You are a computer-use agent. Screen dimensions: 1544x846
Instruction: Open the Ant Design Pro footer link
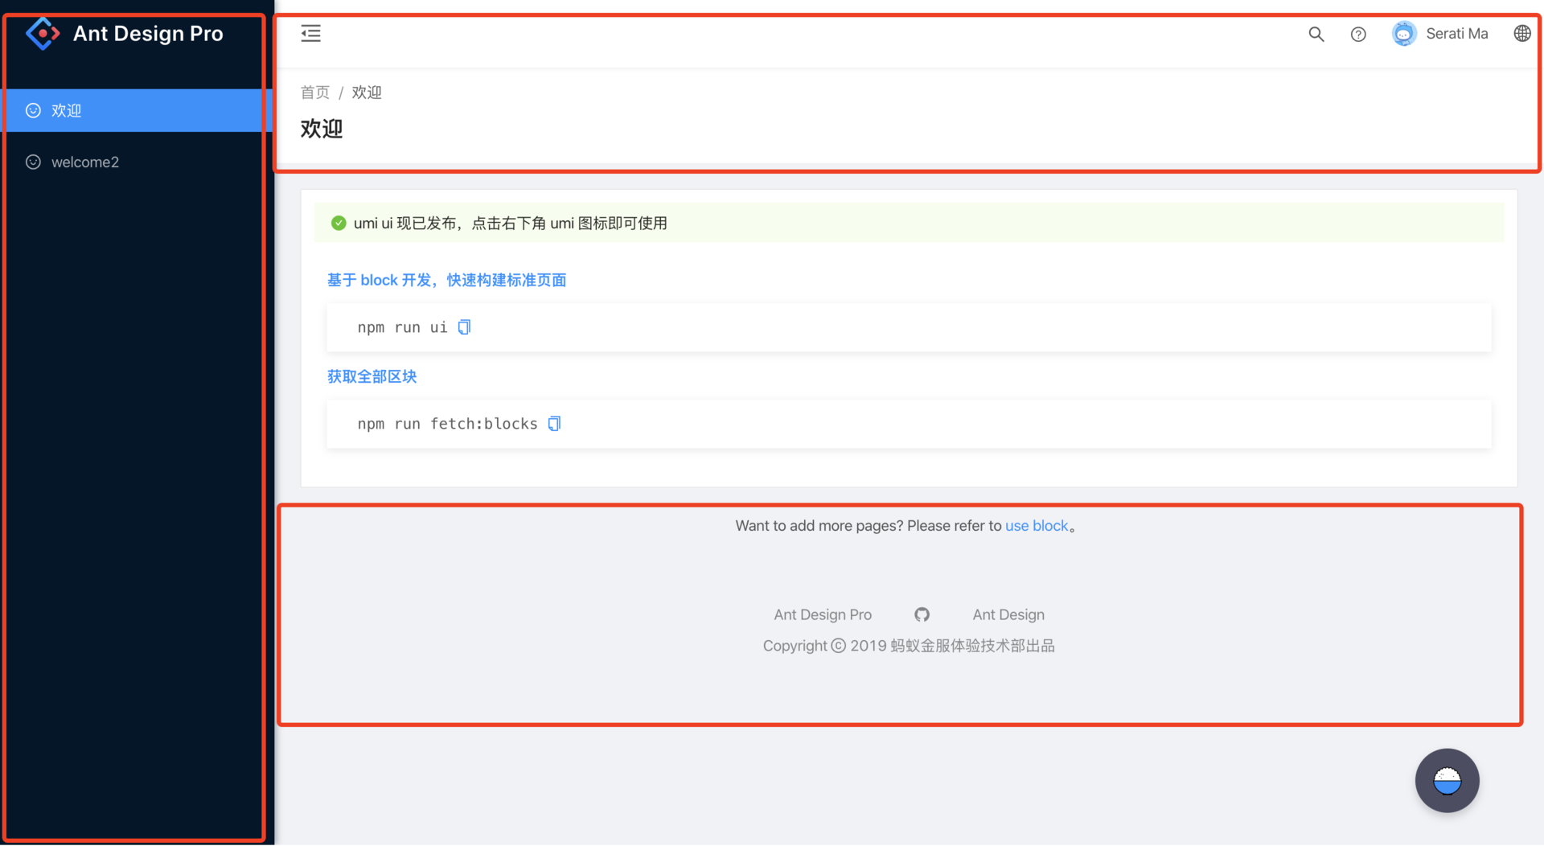pos(823,614)
